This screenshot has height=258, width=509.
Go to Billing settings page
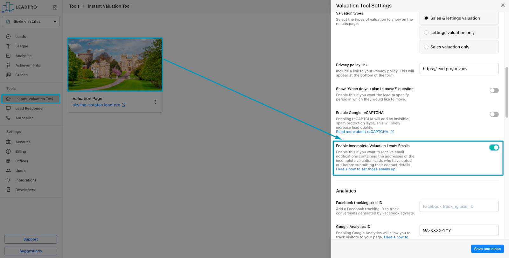point(21,151)
